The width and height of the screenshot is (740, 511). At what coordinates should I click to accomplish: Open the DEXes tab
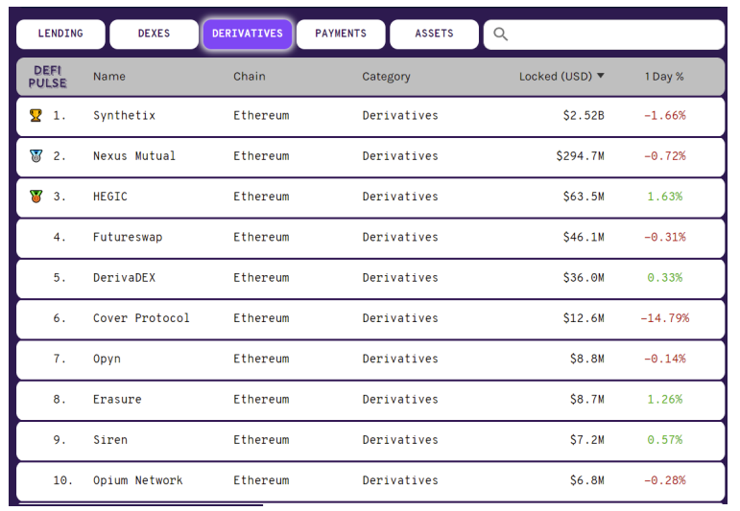(154, 34)
